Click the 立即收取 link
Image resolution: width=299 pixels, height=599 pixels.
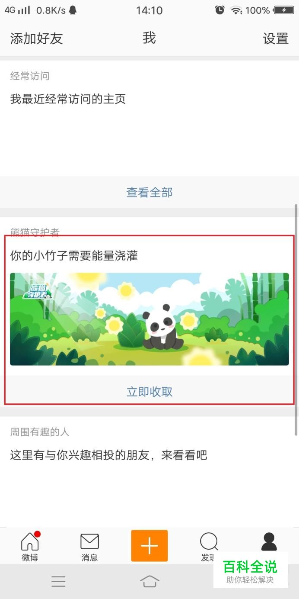point(149,392)
